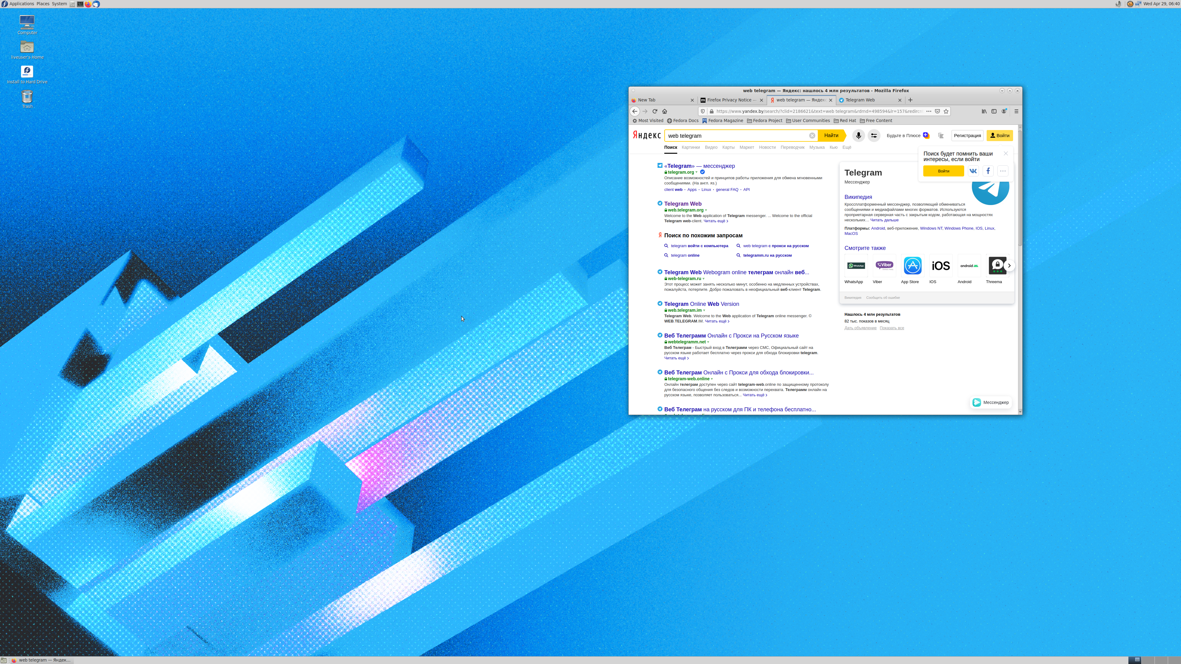This screenshot has width=1181, height=664.
Task: Click the Регистрация button
Action: pos(967,136)
